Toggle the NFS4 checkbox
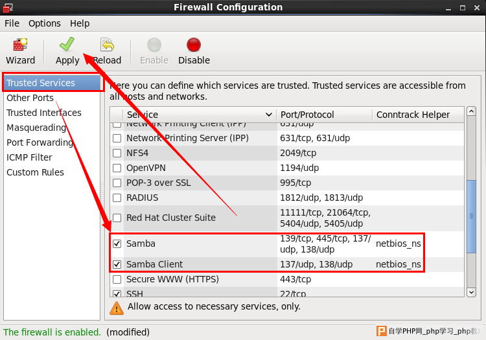This screenshot has width=486, height=340. (117, 153)
